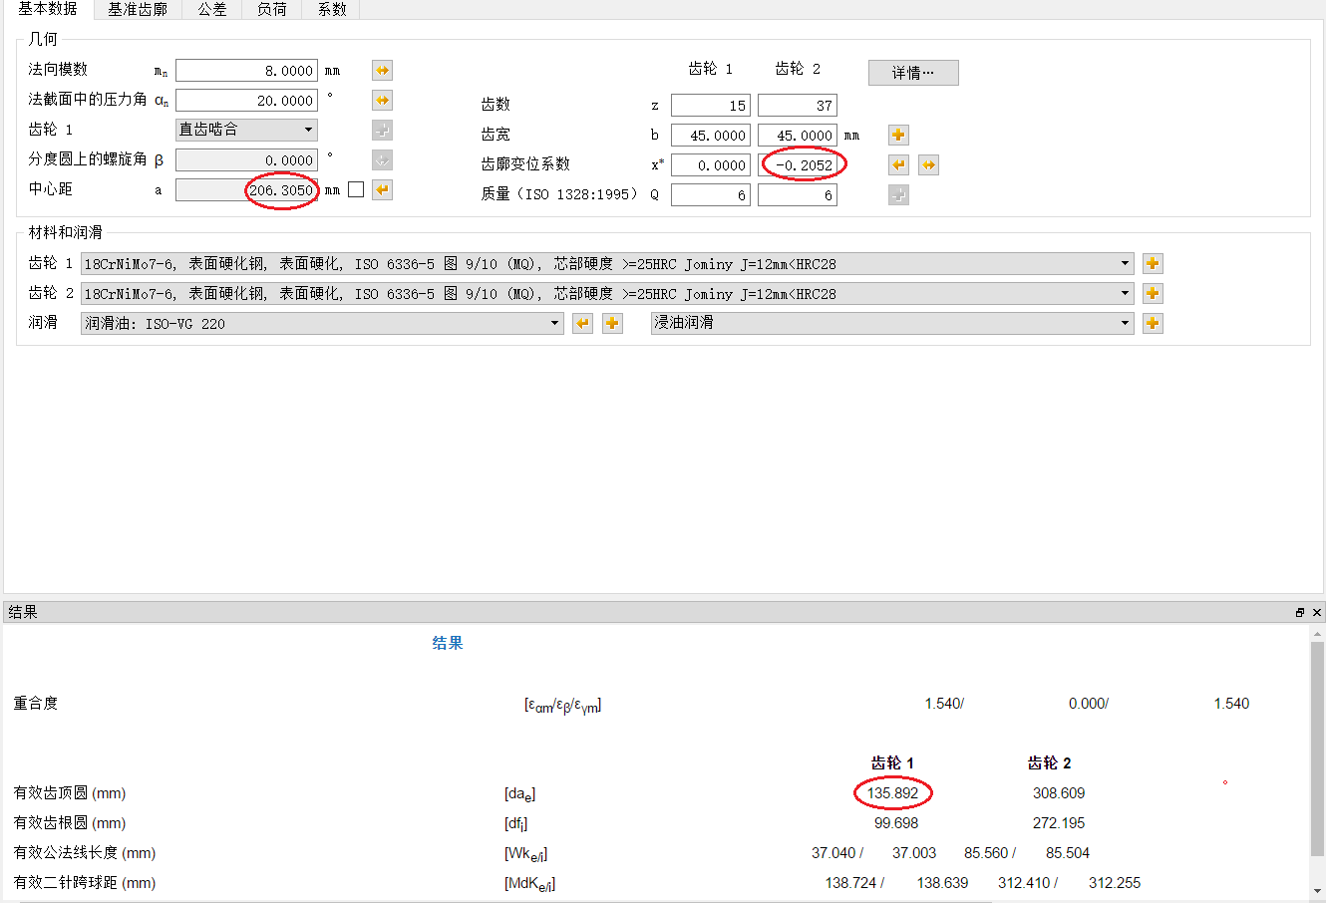Click the overlap ratio value 0.000/

coord(1089,704)
